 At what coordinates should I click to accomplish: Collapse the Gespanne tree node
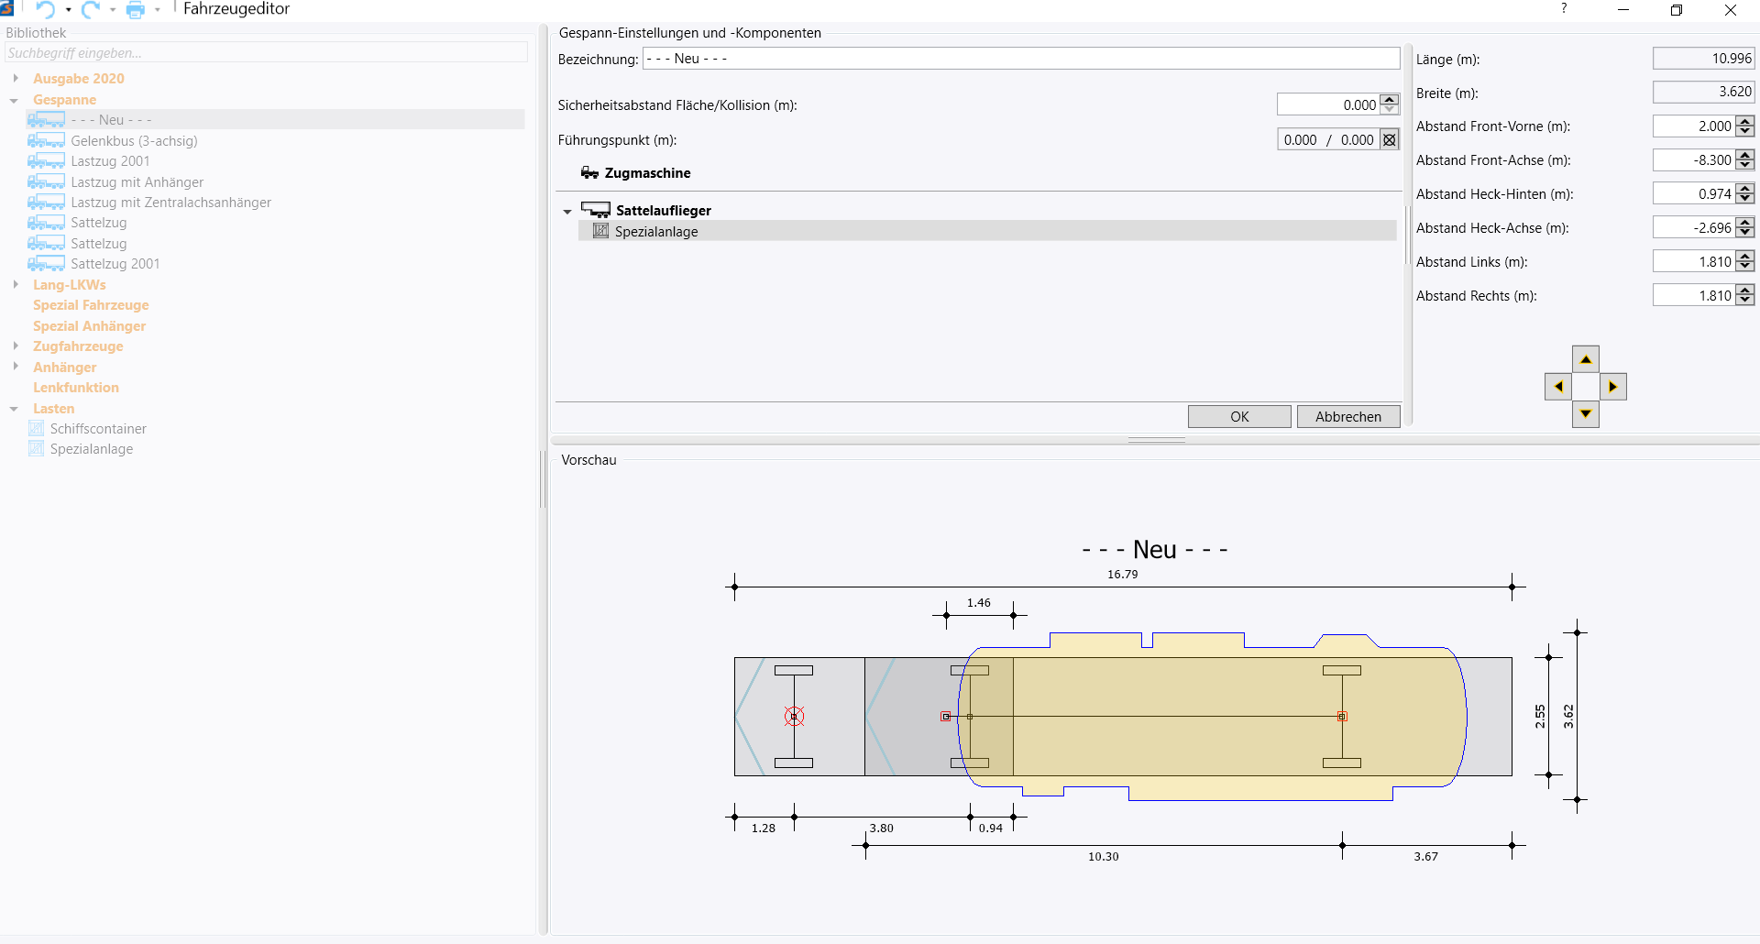(x=15, y=100)
